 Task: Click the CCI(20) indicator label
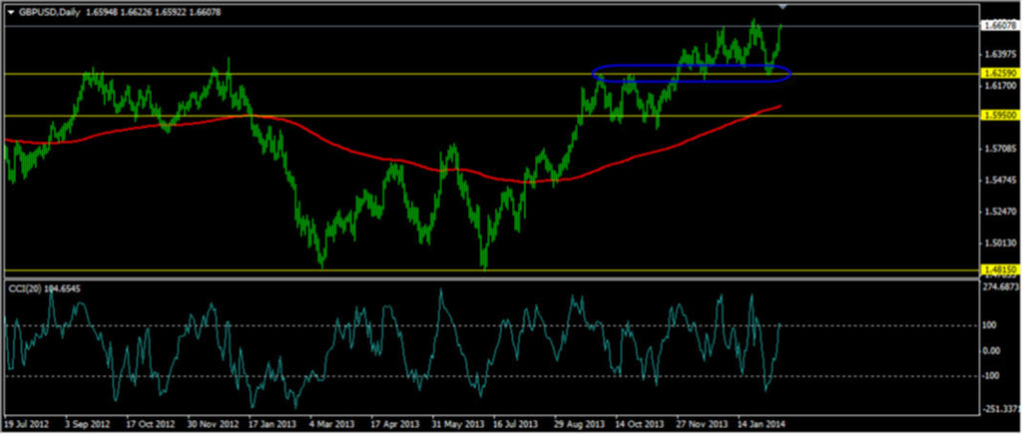click(25, 286)
